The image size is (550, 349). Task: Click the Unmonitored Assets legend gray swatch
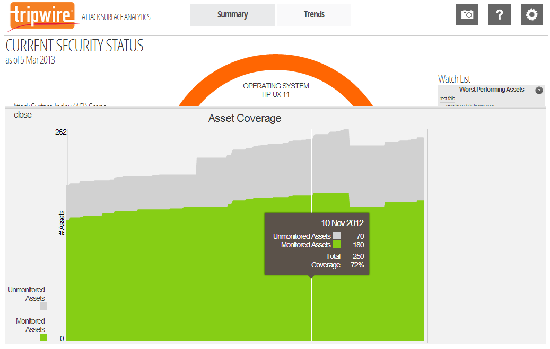coord(43,306)
